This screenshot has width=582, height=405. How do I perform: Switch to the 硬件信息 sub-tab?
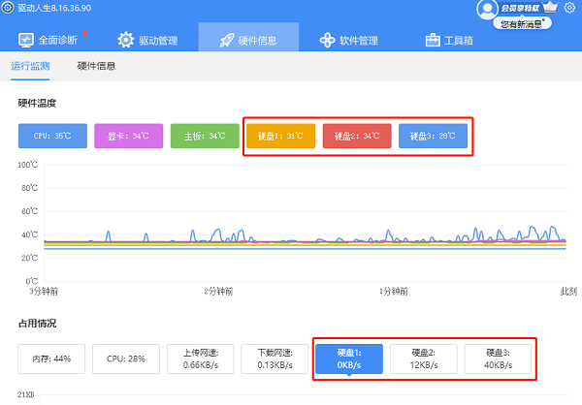pyautogui.click(x=97, y=66)
